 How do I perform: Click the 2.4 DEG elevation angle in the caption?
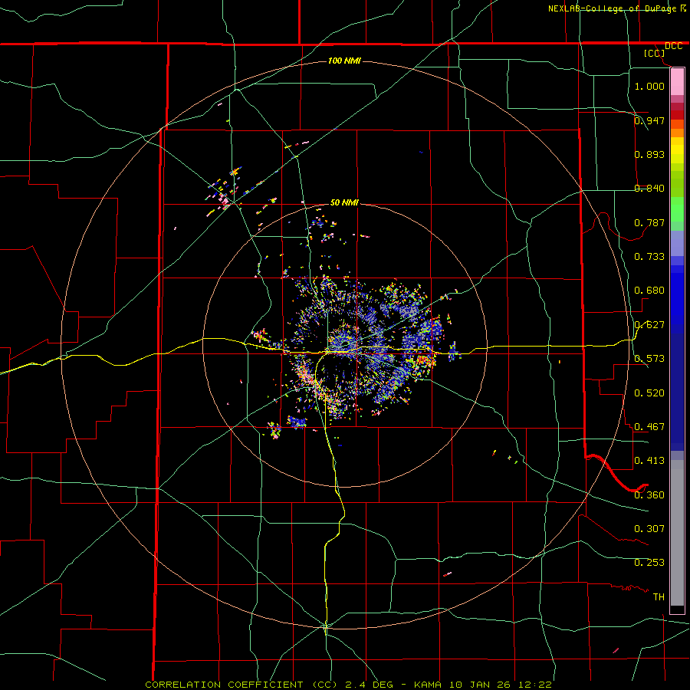click(x=368, y=685)
